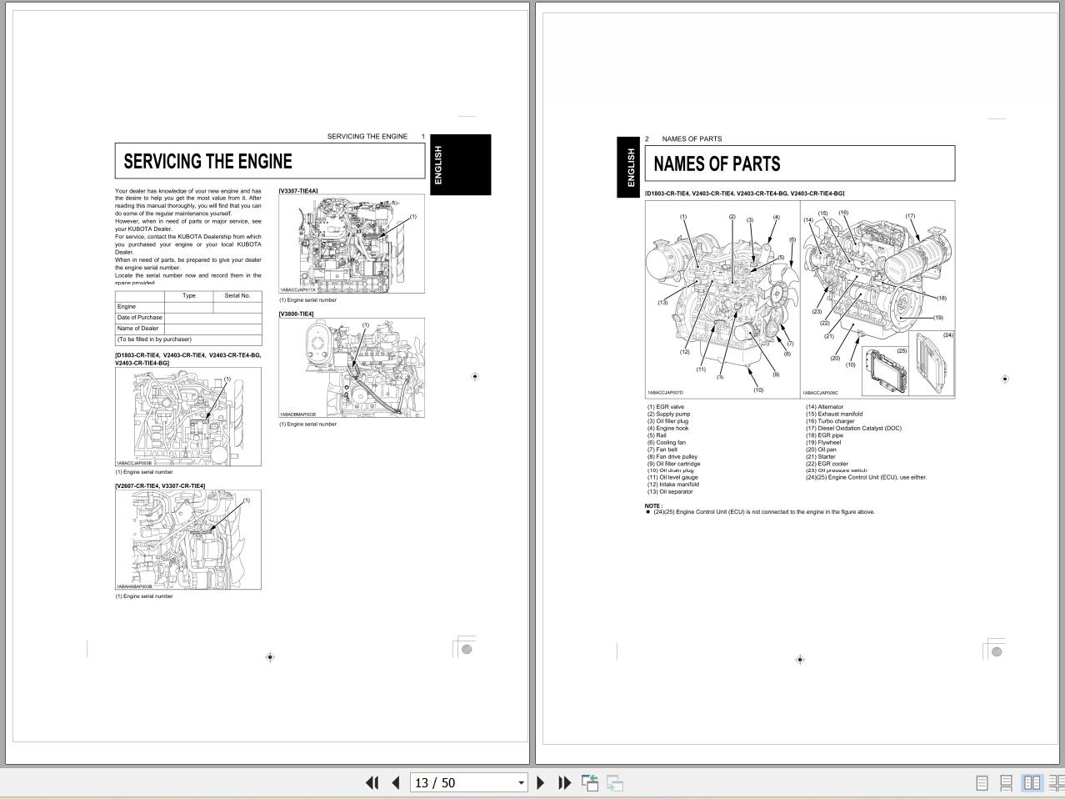Viewport: 1065px width, 799px height.
Task: Click the green previous-view page icon
Action: point(590,782)
